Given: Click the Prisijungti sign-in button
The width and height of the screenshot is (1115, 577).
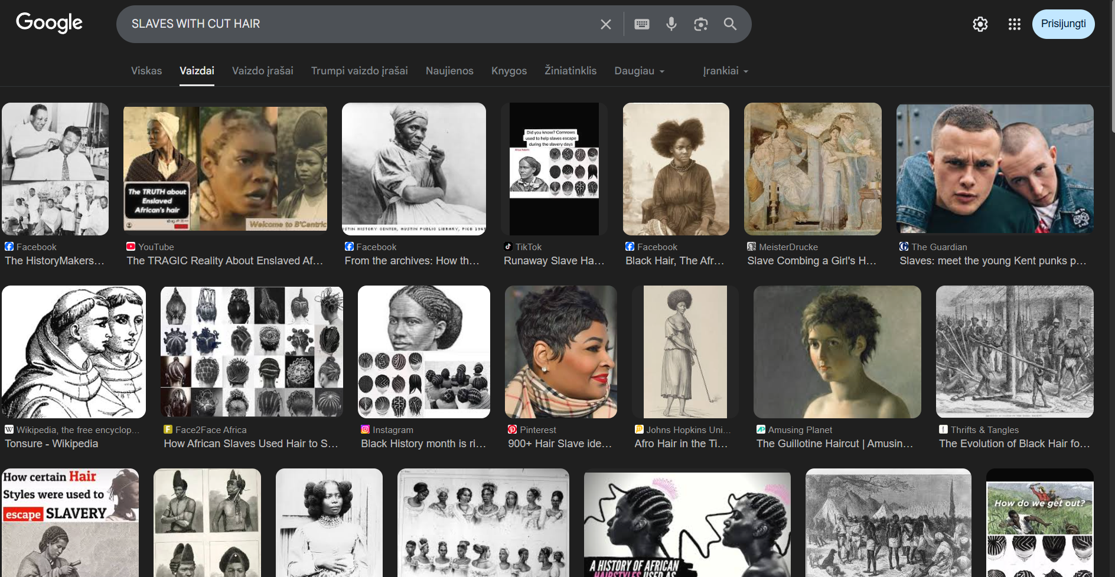Looking at the screenshot, I should pos(1064,24).
